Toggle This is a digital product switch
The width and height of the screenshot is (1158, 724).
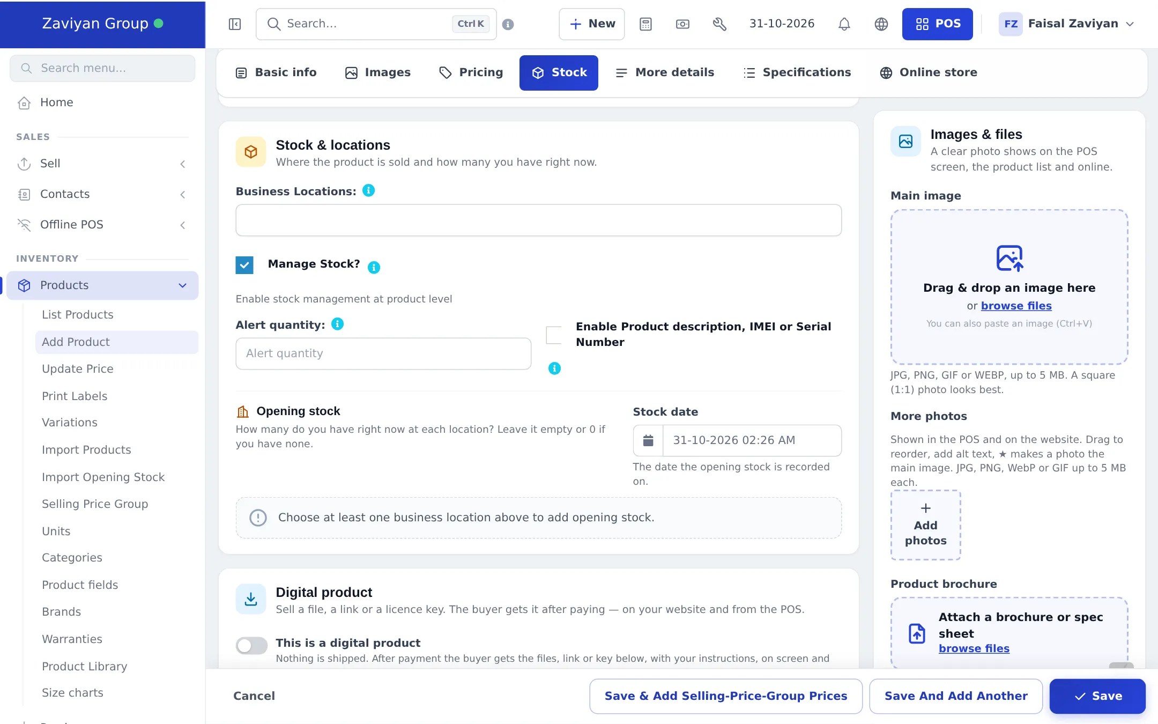click(251, 645)
